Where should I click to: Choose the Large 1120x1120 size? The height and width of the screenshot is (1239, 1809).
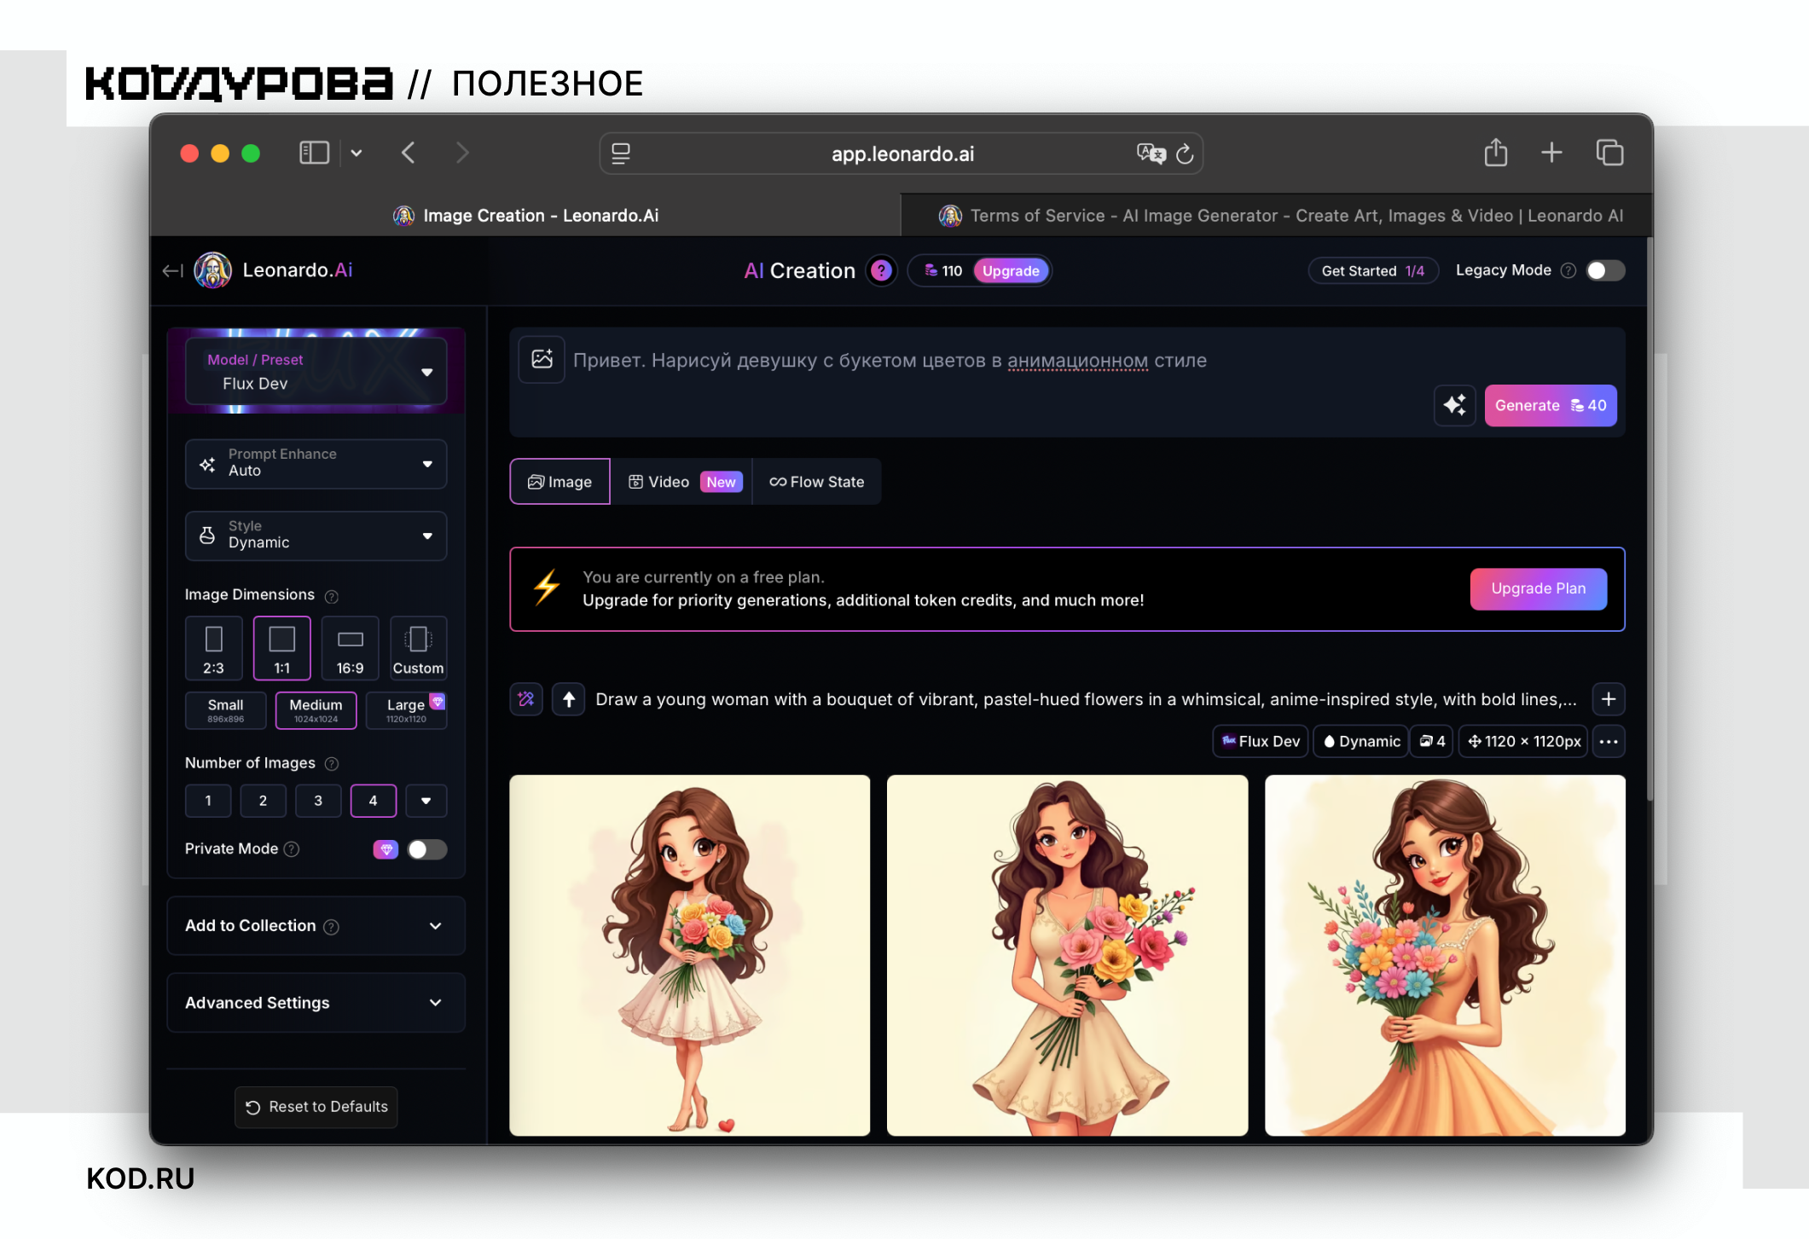406,710
